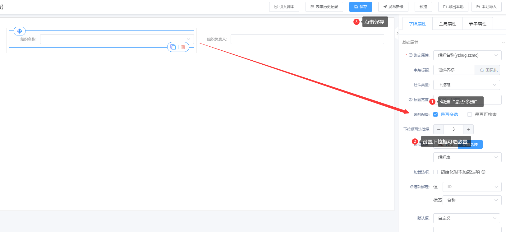Click help icon beside 选项绑定
The width and height of the screenshot is (506, 232).
[x=412, y=187]
